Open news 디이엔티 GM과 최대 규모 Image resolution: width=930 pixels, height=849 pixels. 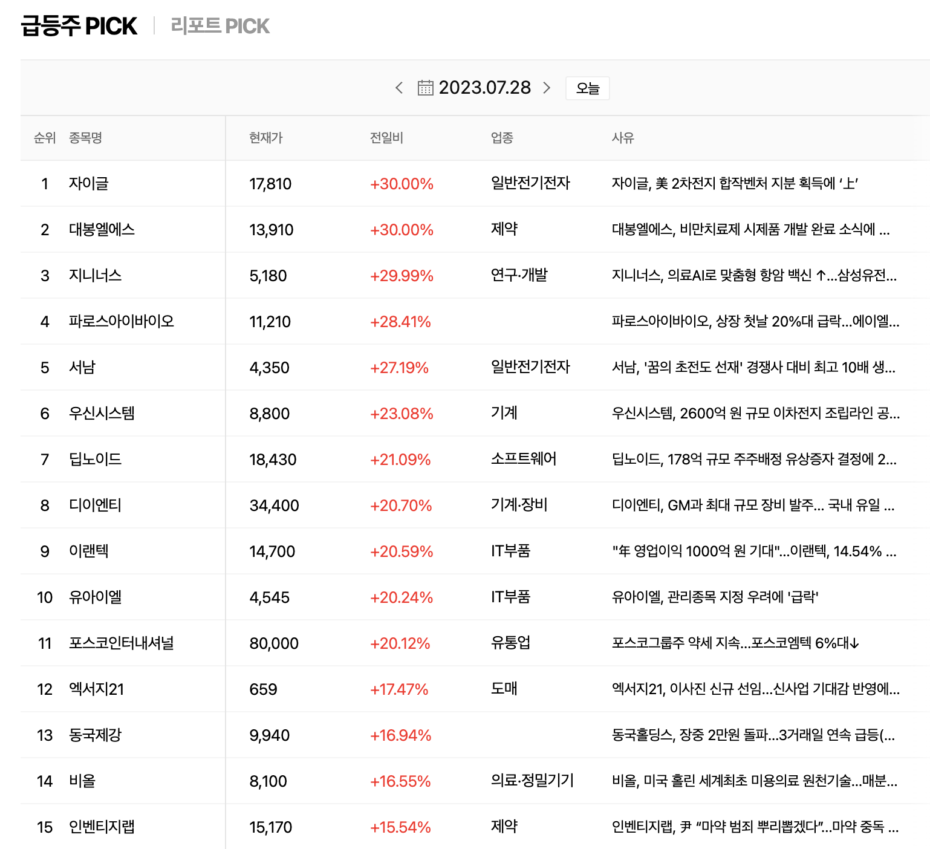pos(753,505)
